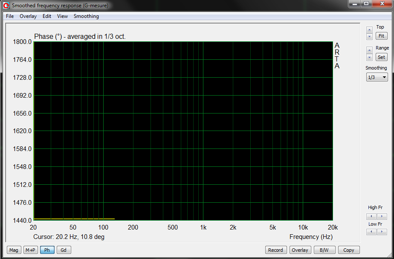Shift High Fr right arrow
This screenshot has height=259, width=394.
pos(382,216)
